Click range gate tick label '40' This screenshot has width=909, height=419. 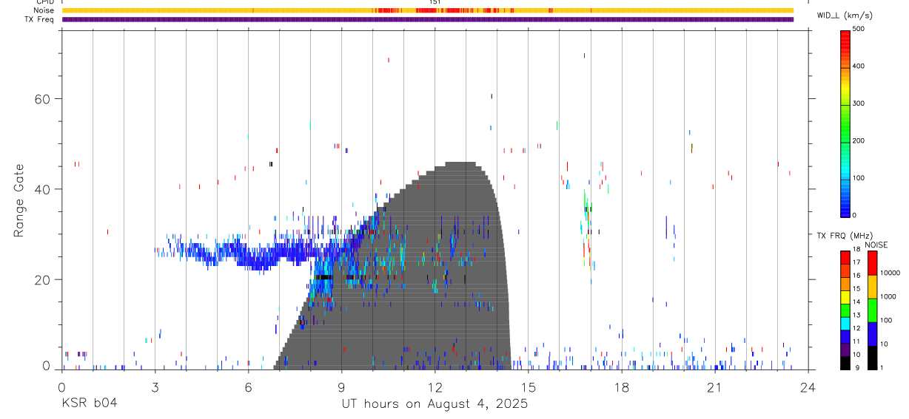(x=42, y=189)
